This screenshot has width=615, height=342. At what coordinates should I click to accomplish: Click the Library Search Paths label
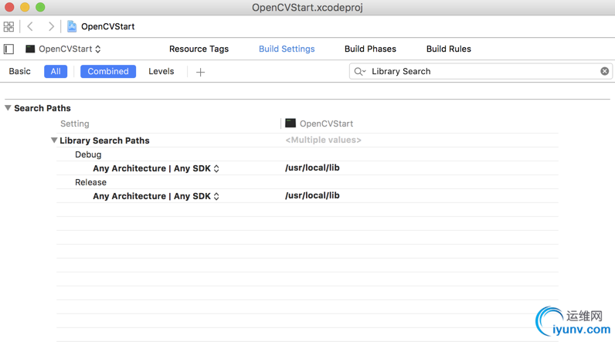pyautogui.click(x=104, y=141)
